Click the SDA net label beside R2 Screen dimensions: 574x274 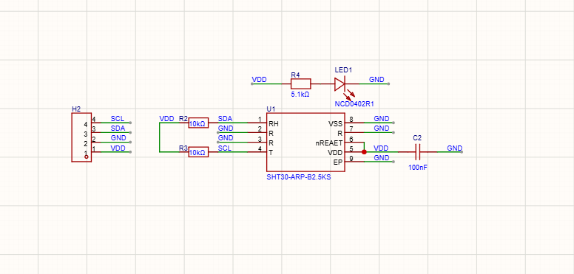pos(225,119)
